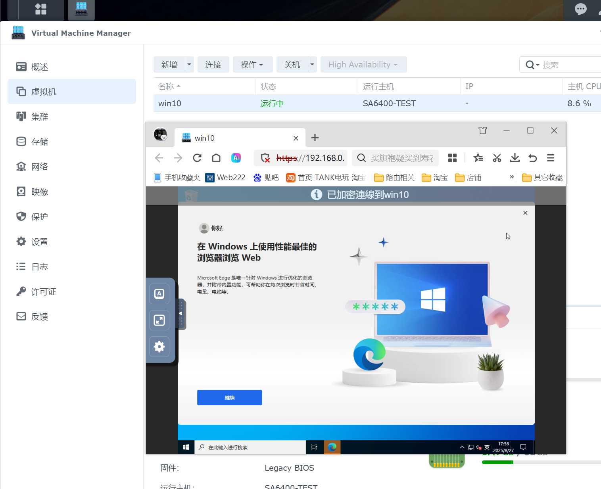Open the 手机收藏夹 bookmark
The image size is (601, 489).
pyautogui.click(x=177, y=177)
